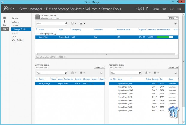186x125 pixels.
Task: Collapse the Storage Spaces (1) group
Action: pos(38,34)
